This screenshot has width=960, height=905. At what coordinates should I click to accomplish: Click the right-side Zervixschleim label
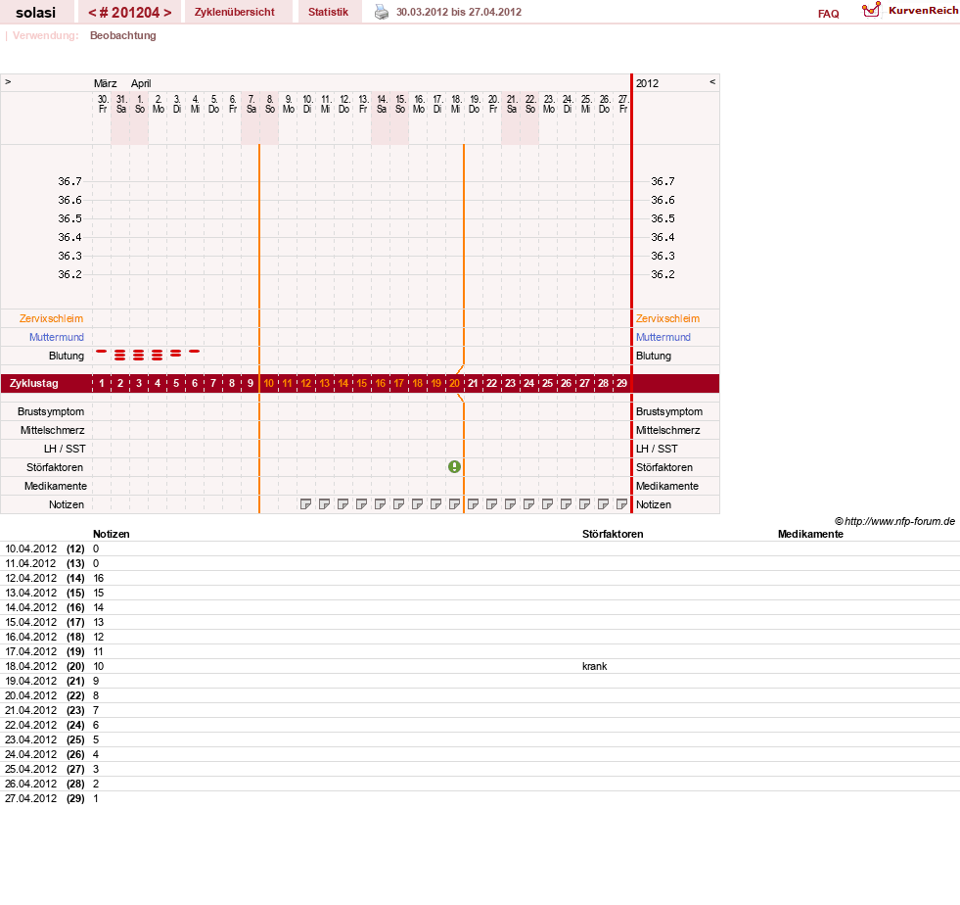pyautogui.click(x=667, y=318)
